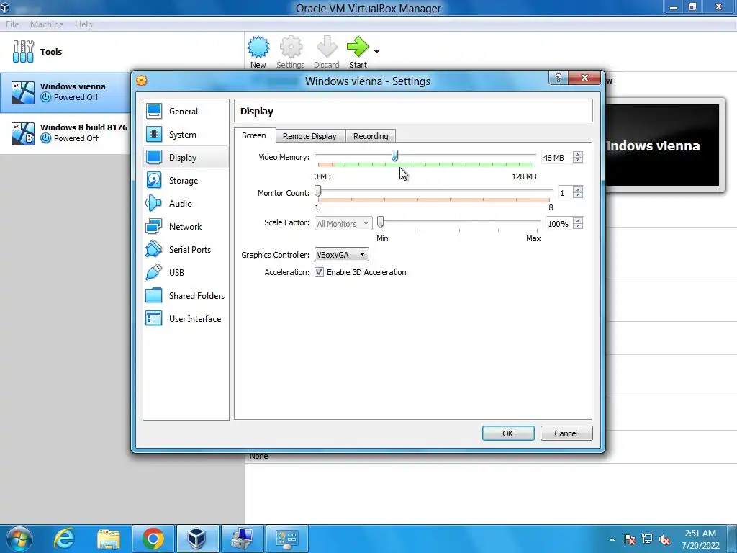Open the Audio settings category
The width and height of the screenshot is (737, 553).
coord(186,204)
